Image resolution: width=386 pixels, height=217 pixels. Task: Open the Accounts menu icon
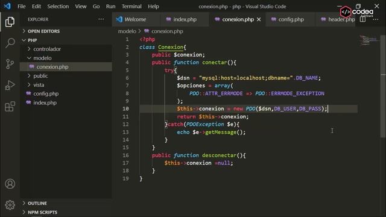(10, 184)
